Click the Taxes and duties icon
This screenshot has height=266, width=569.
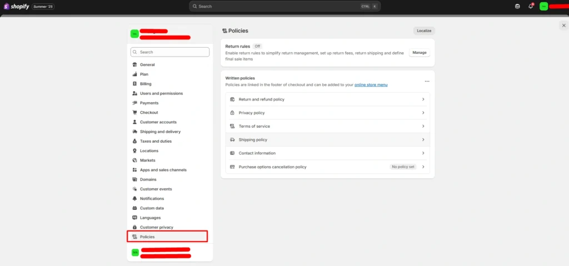tap(134, 141)
